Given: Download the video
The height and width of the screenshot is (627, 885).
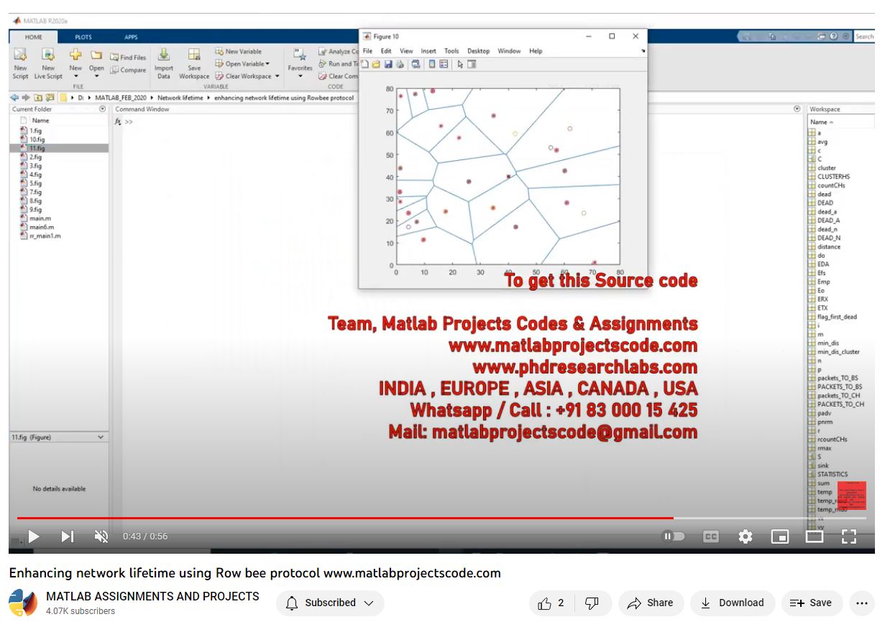Looking at the screenshot, I should pyautogui.click(x=733, y=603).
